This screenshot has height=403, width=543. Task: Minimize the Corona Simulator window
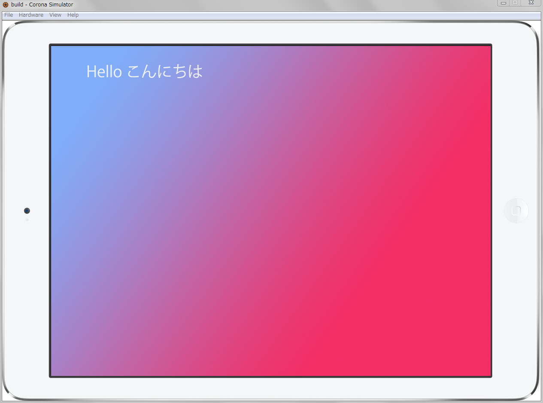[503, 3]
